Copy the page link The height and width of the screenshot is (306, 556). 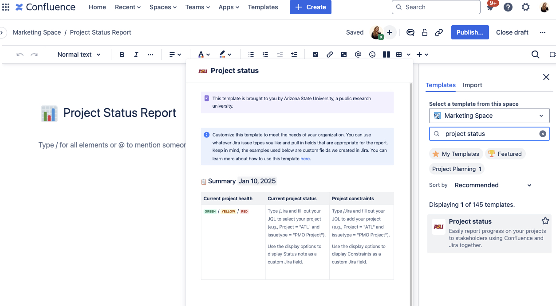click(x=439, y=32)
